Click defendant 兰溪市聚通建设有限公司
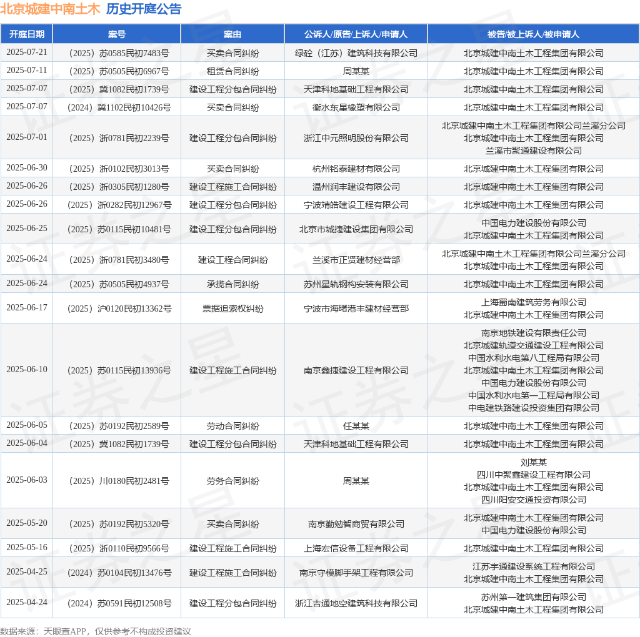Screen dimensions: 640x637 (x=534, y=151)
